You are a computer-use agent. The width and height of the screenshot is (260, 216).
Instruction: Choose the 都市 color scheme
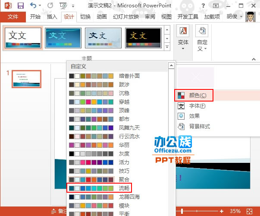pos(117,119)
